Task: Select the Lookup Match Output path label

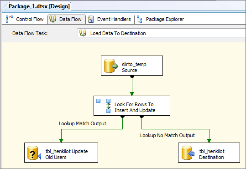Action: click(x=83, y=123)
